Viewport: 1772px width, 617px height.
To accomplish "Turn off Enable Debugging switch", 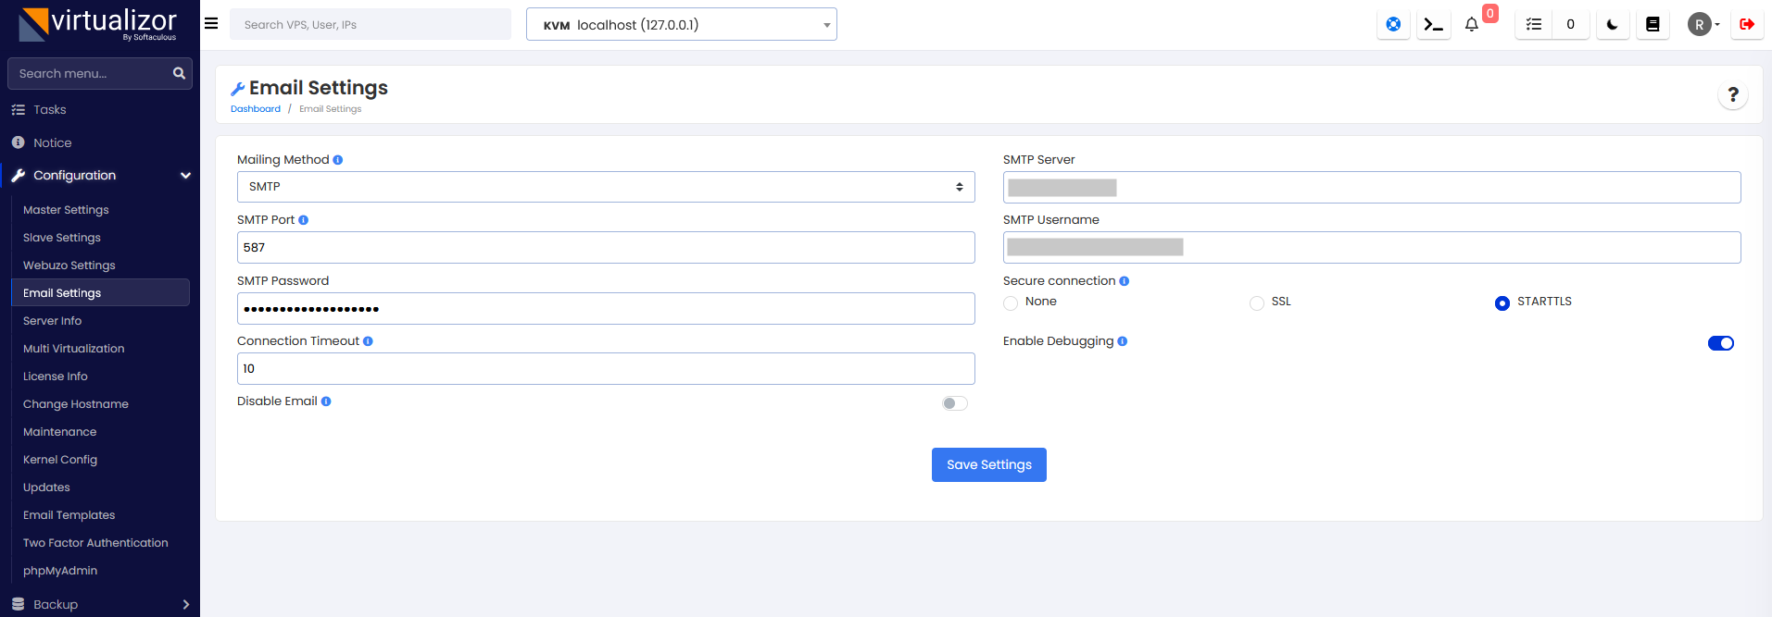I will tap(1720, 343).
